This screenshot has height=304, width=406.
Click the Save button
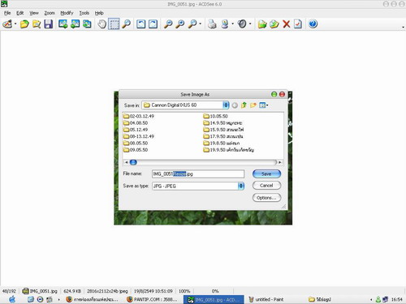266,173
